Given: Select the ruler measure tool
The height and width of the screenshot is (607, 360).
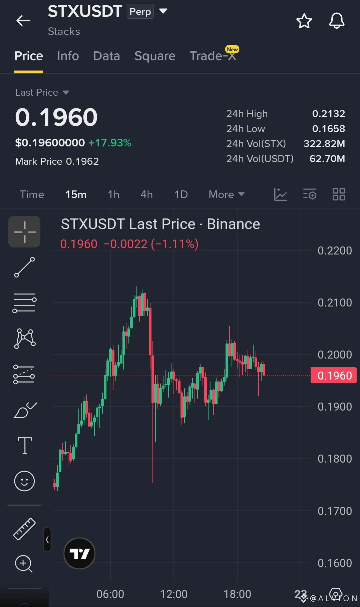Looking at the screenshot, I should click(x=24, y=529).
